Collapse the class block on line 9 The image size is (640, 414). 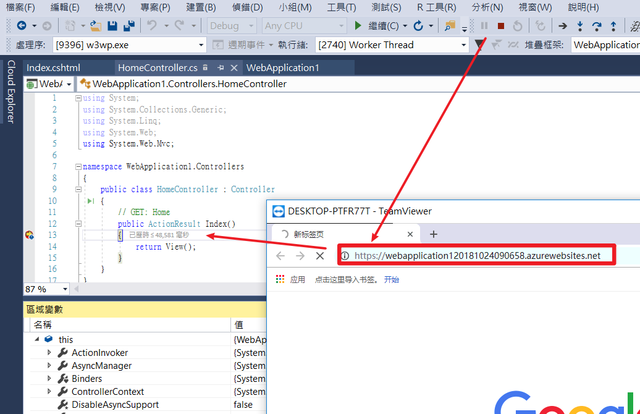pyautogui.click(x=78, y=189)
